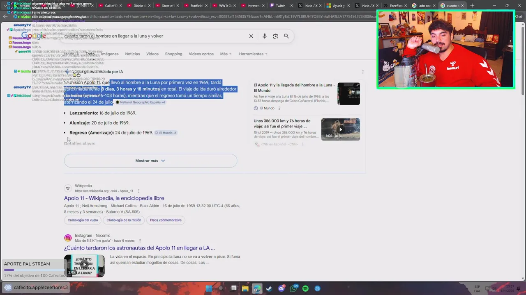Open El Apolo 11 y la llegada article
This screenshot has width=526, height=295.
click(x=294, y=88)
